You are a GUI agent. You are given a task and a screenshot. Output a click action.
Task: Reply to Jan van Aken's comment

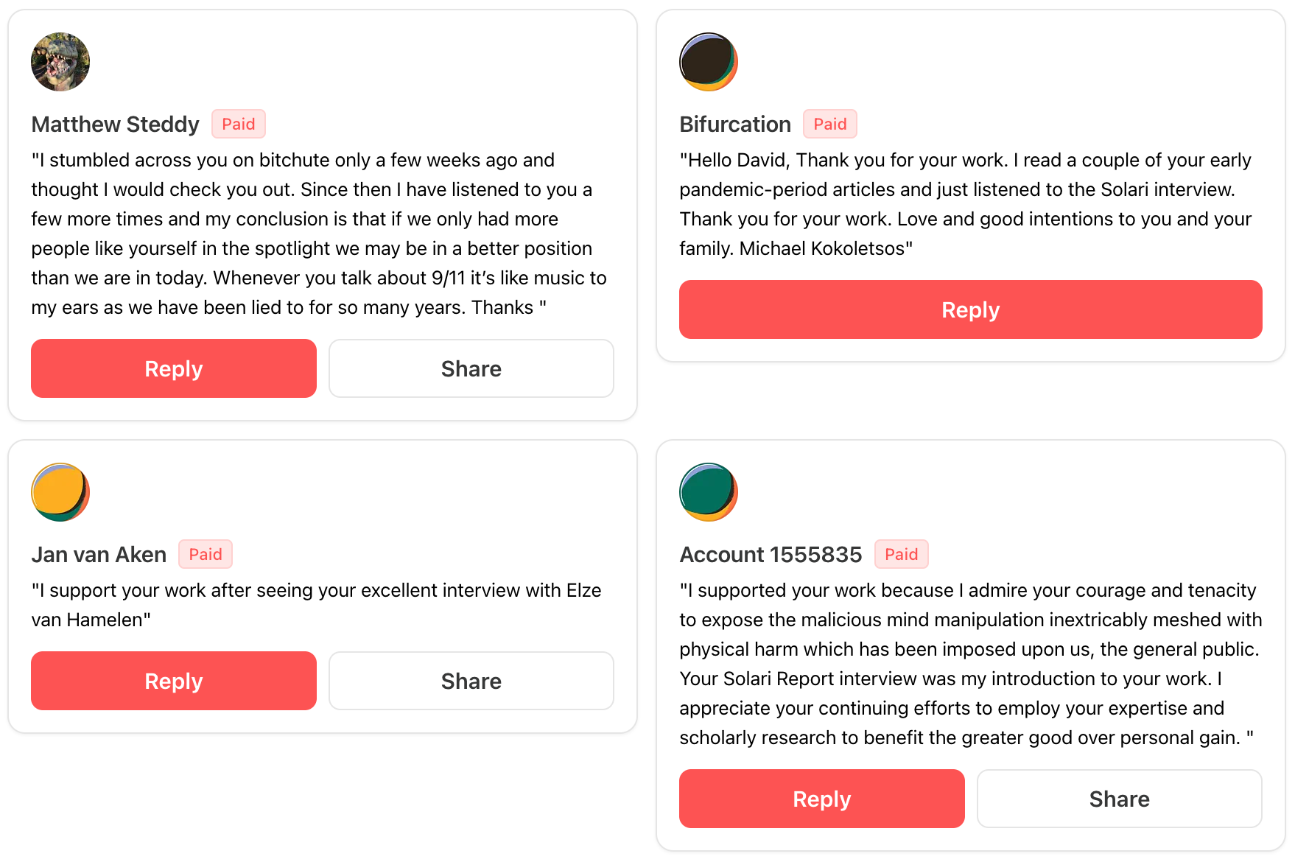click(174, 681)
